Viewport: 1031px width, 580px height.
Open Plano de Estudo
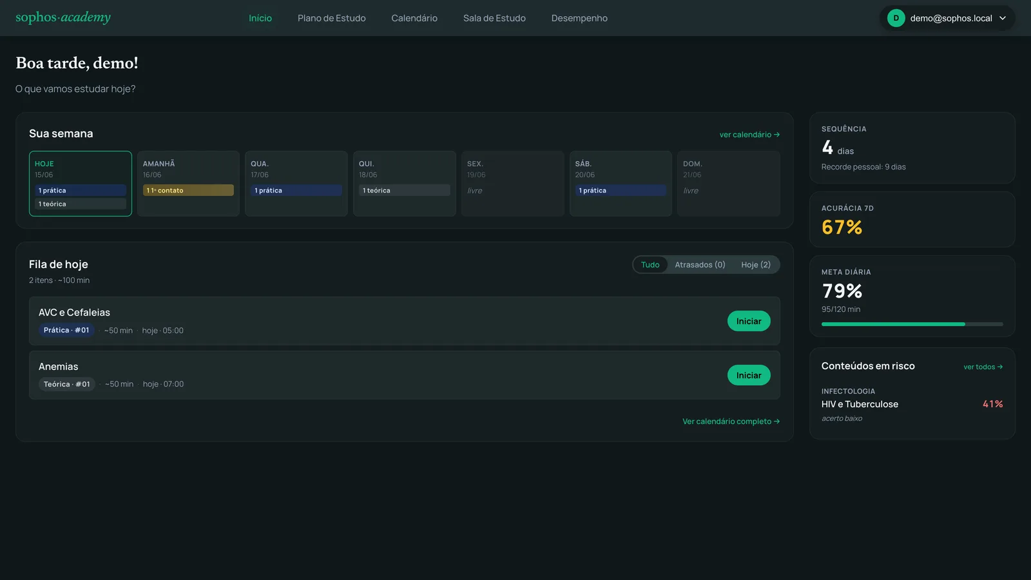click(x=331, y=18)
